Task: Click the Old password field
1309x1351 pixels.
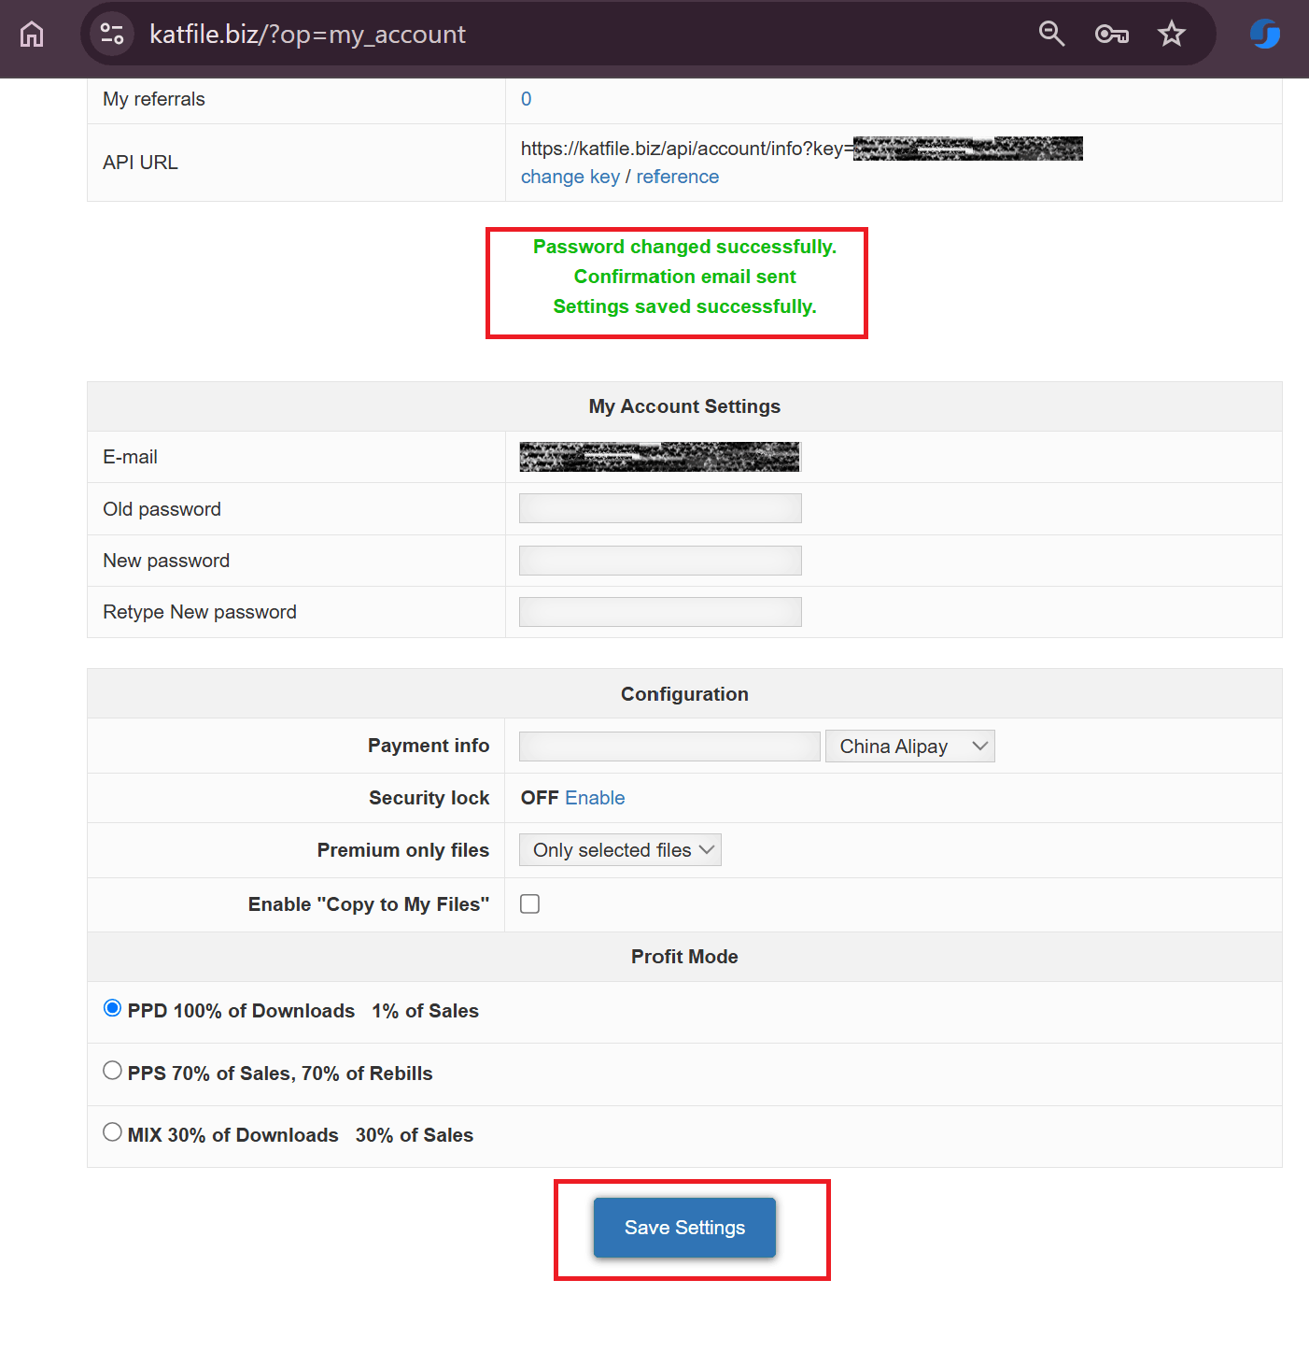Action: (660, 508)
